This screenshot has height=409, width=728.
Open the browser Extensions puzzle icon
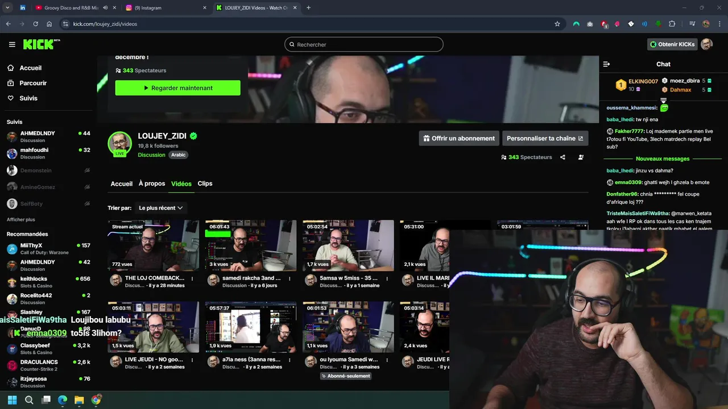(672, 24)
